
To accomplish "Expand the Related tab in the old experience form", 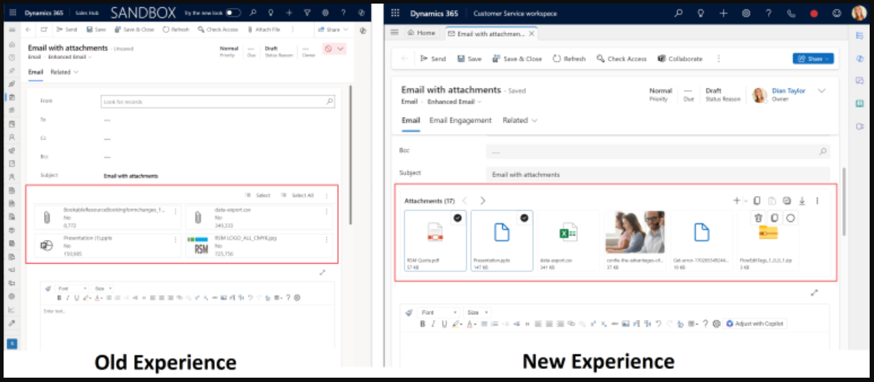I will coord(64,72).
